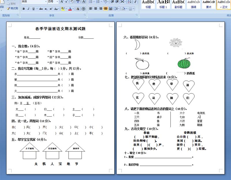Toggle Show/Hide formatting marks
This screenshot has height=180, width=231.
tap(135, 2)
